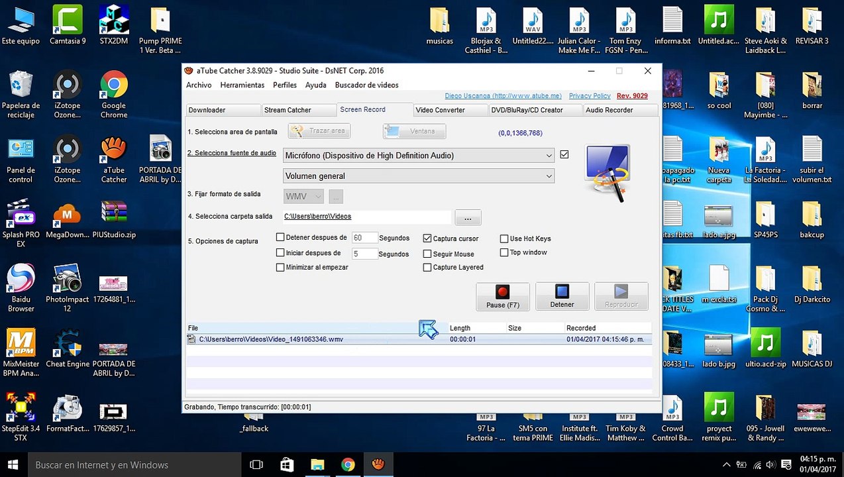Open the STX2DM desktop shortcut
This screenshot has height=477, width=844.
(x=114, y=25)
